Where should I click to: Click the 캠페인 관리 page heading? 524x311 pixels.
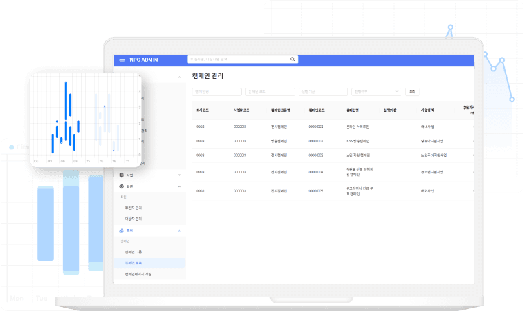[208, 76]
